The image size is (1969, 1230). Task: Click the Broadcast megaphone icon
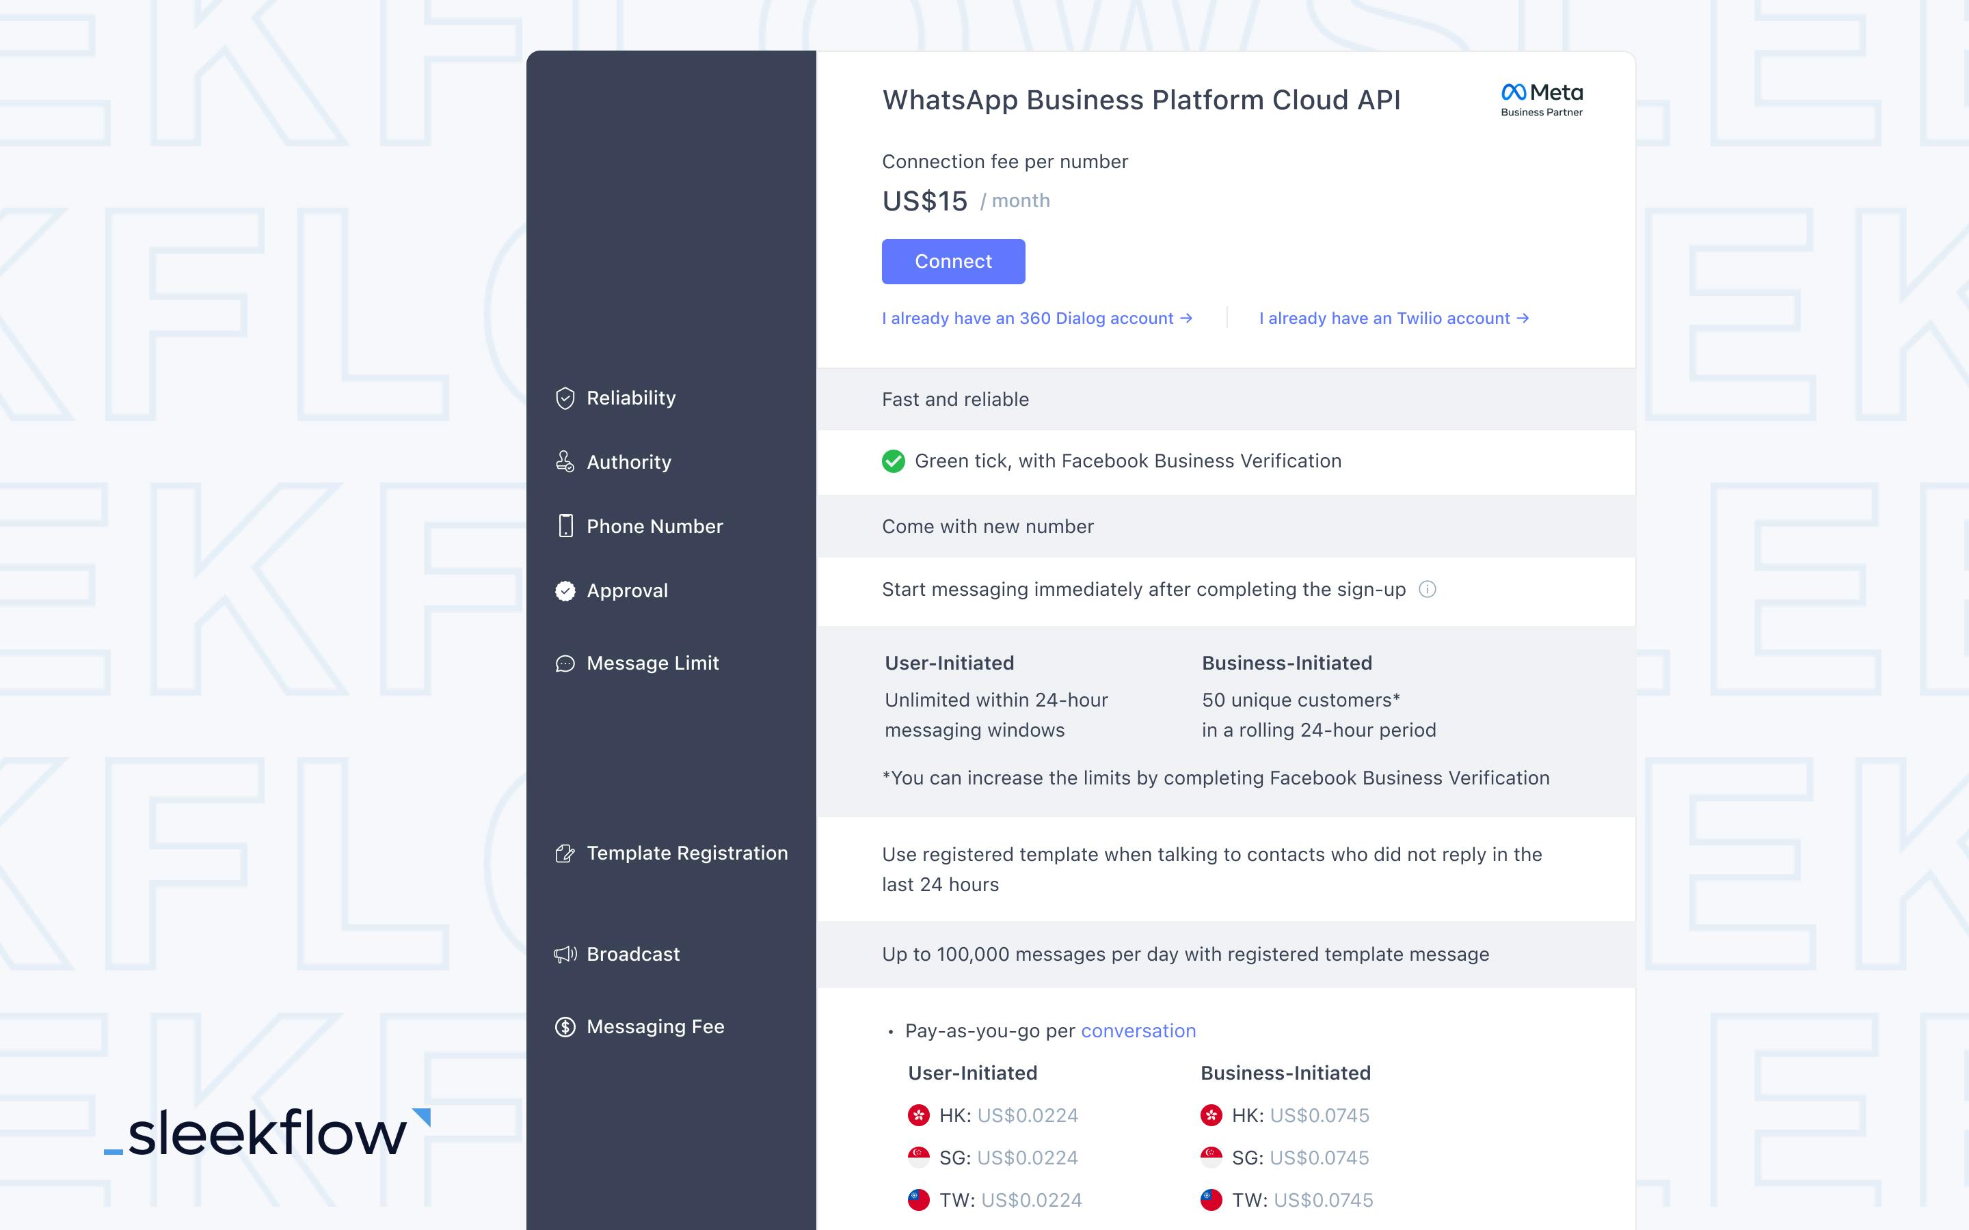tap(564, 953)
